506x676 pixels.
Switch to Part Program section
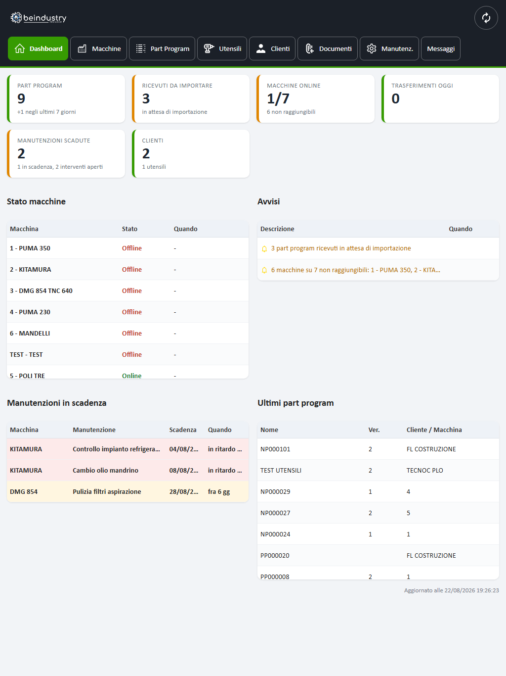(162, 48)
